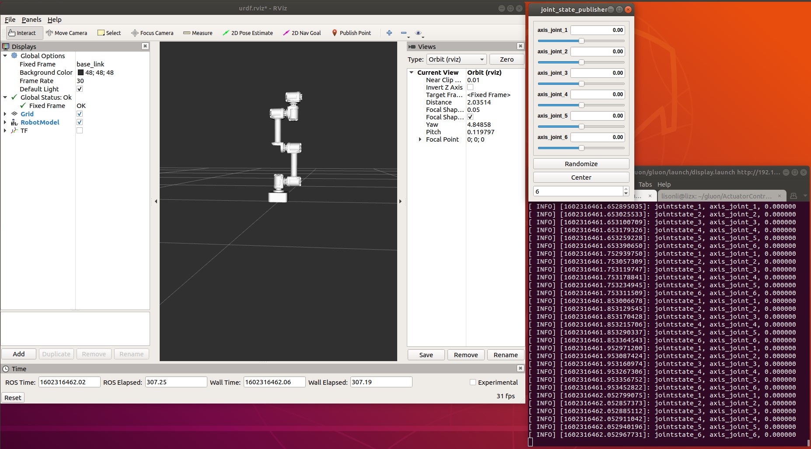Click inside the Wall Time field

(273, 382)
